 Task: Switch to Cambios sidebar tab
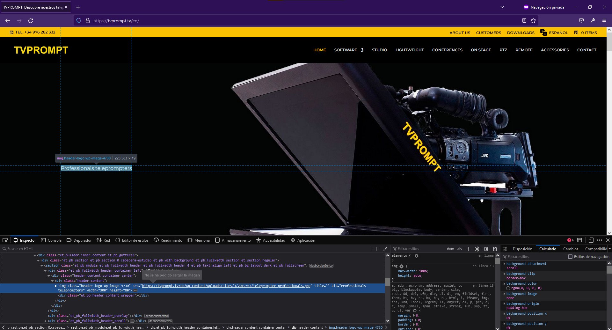pyautogui.click(x=571, y=249)
